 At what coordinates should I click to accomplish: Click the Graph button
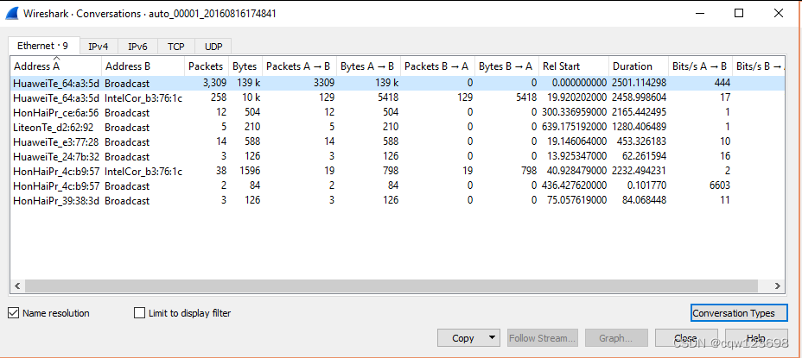[x=616, y=338]
